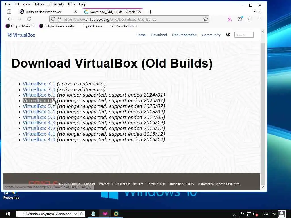Go to Download in site navigation
This screenshot has height=218, width=291.
[159, 35]
